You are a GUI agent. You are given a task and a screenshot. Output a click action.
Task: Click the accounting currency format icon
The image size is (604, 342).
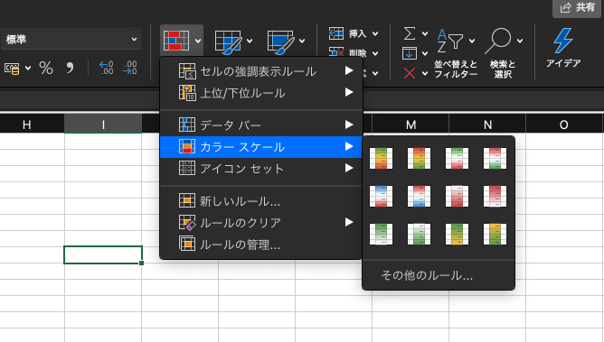pos(12,69)
